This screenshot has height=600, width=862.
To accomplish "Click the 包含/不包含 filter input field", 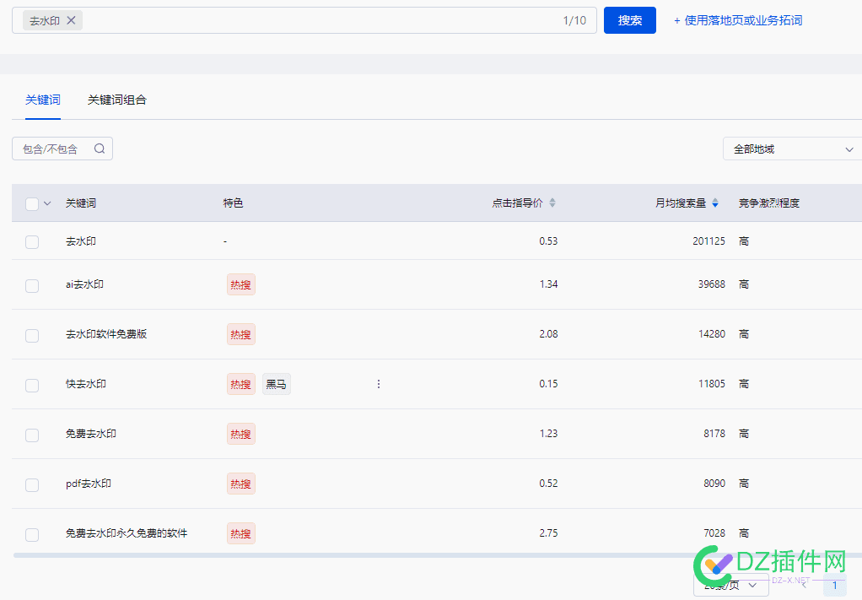I will coord(51,148).
